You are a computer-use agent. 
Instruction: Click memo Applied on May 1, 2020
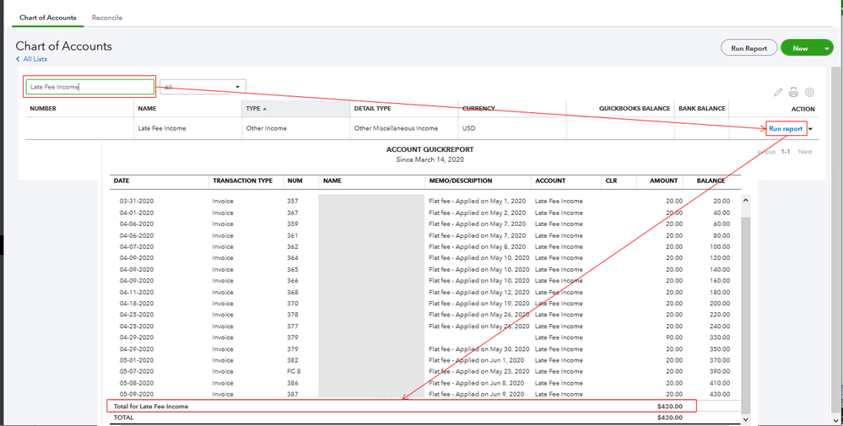[477, 202]
